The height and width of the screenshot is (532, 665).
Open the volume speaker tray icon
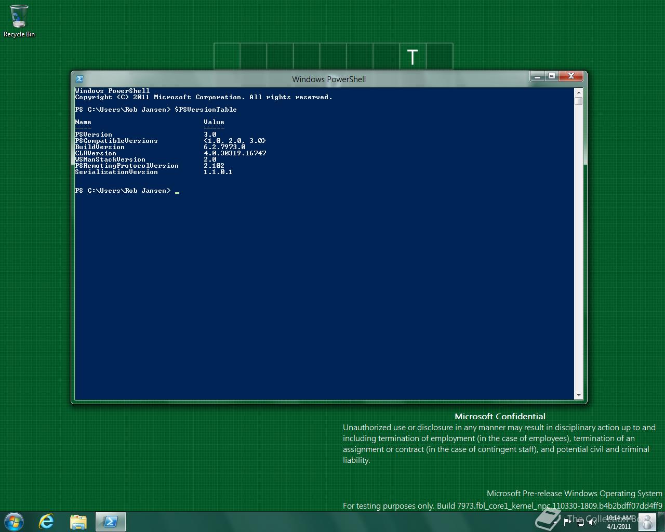click(x=592, y=522)
